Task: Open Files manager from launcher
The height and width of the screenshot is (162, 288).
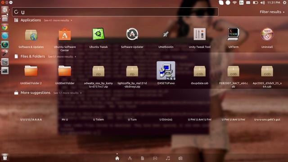Action: click(x=5, y=18)
